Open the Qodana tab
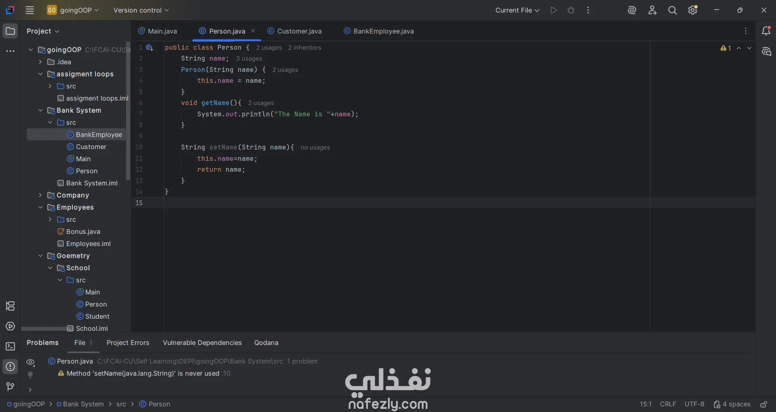The width and height of the screenshot is (776, 412). coord(266,343)
